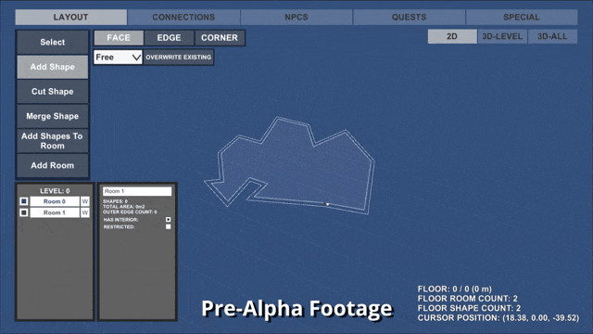This screenshot has width=593, height=334.
Task: Toggle Overwrite Existing option
Action: (x=179, y=58)
